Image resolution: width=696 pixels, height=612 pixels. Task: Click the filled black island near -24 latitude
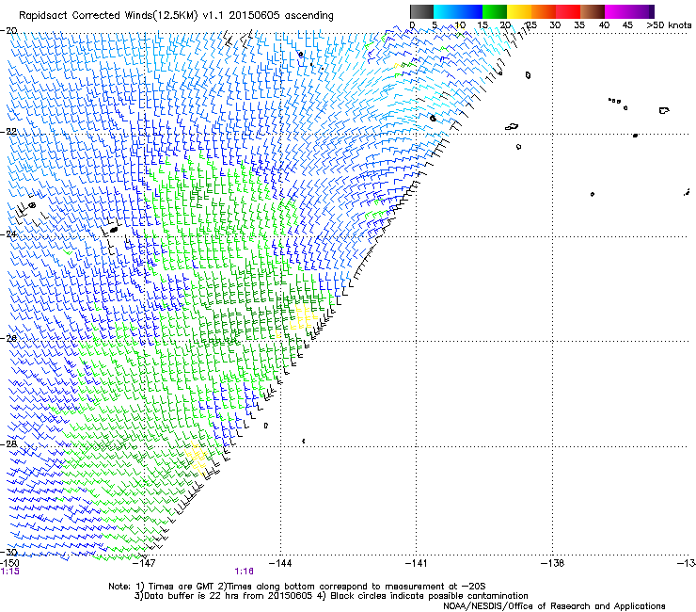[x=114, y=230]
